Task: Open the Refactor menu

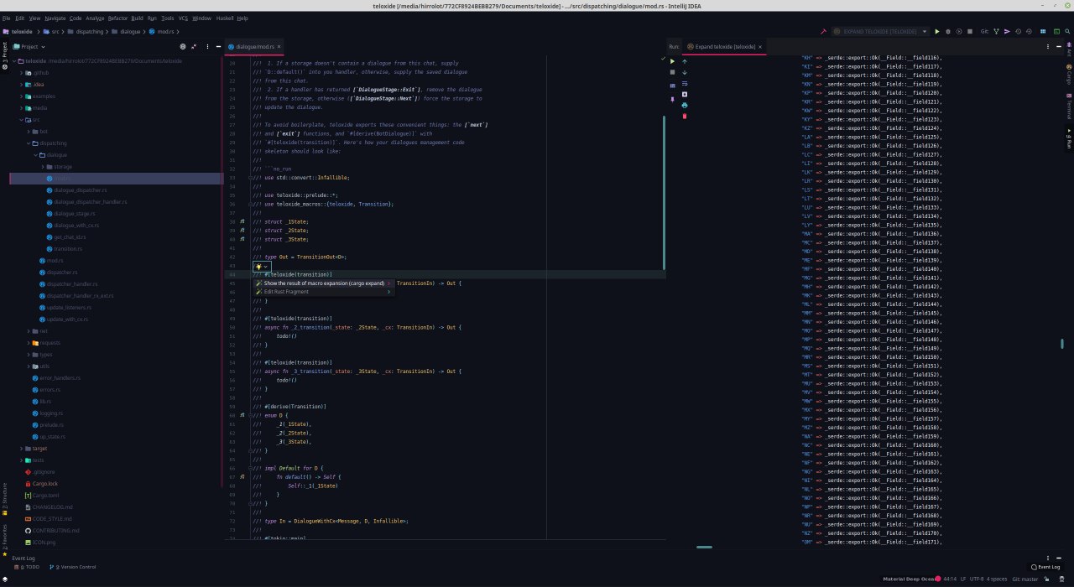Action: [117, 18]
